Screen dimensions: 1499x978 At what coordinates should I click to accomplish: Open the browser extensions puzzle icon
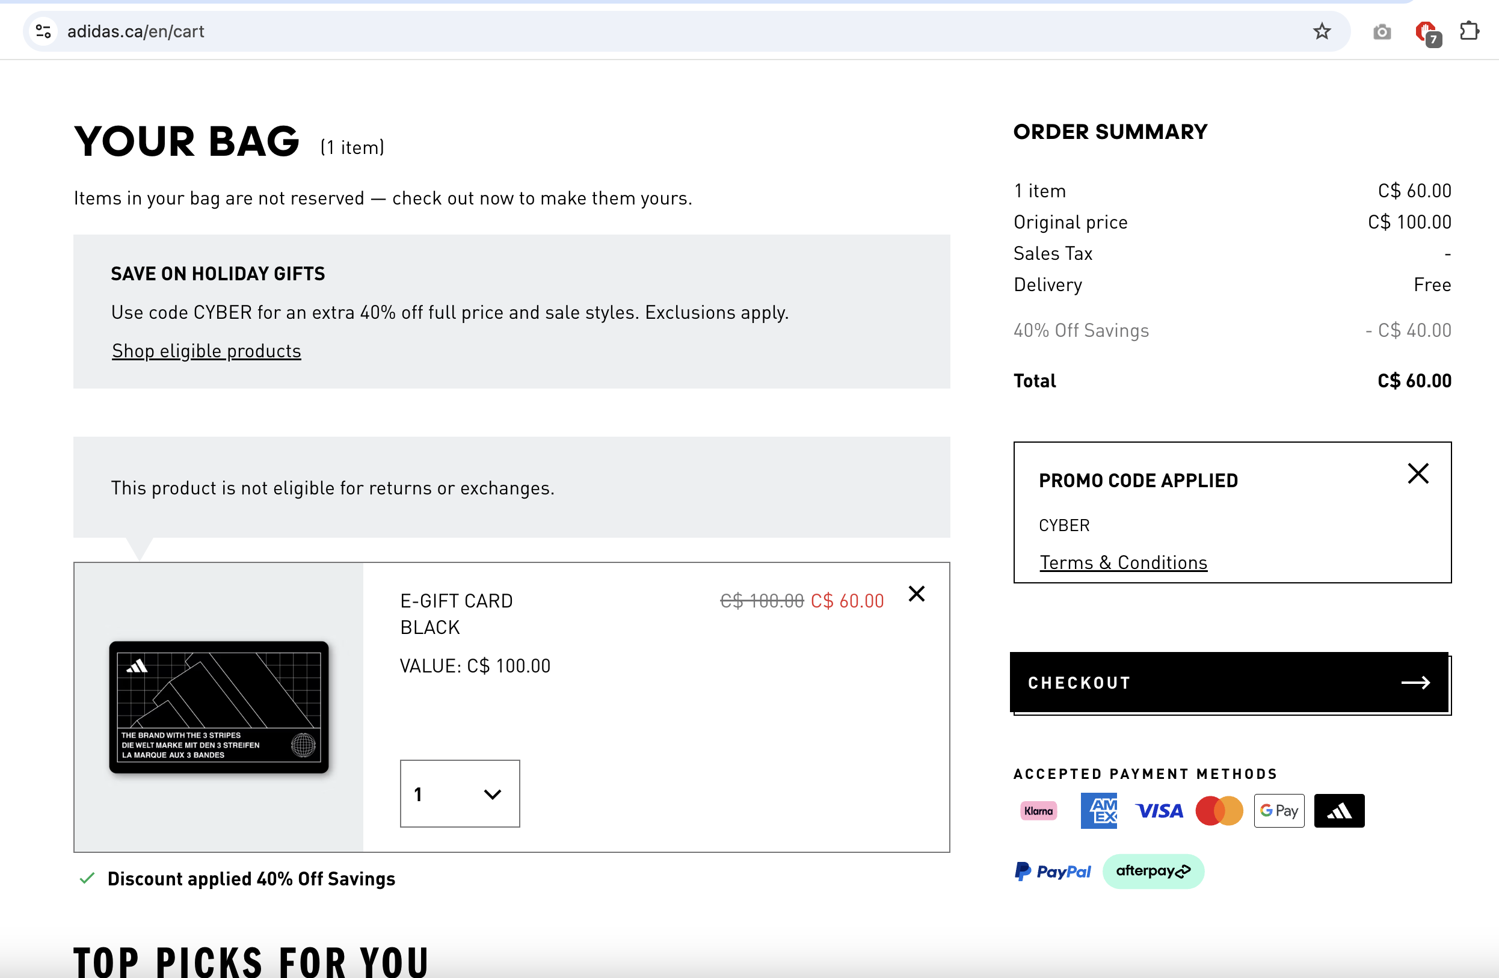click(x=1469, y=31)
